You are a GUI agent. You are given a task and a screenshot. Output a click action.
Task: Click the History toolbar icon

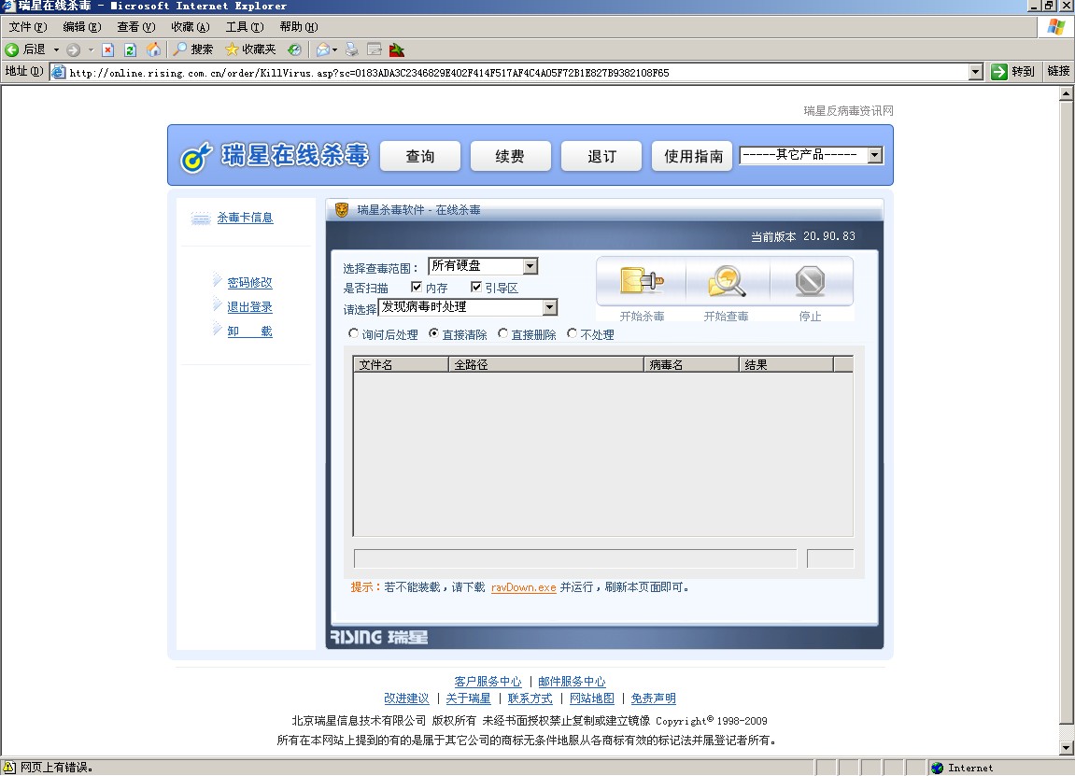pyautogui.click(x=295, y=49)
